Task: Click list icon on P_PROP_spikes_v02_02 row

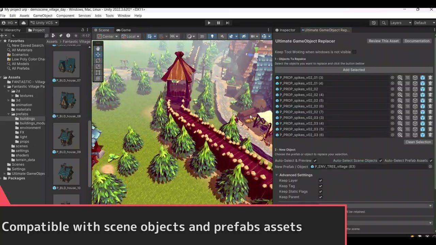Action: click(408, 89)
